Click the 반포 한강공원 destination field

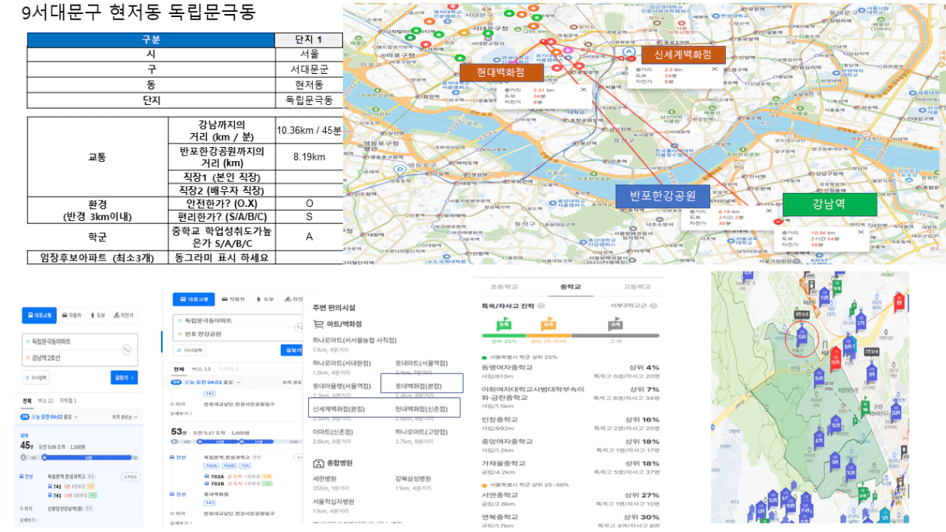tap(237, 334)
